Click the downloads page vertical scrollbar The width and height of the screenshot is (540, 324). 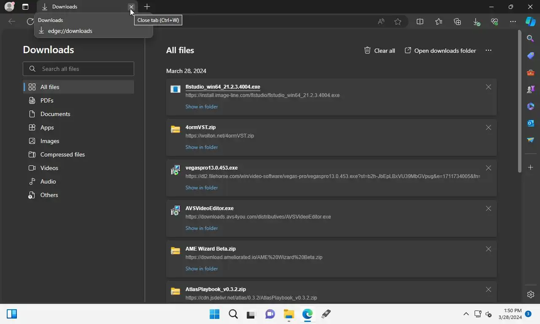click(520, 101)
